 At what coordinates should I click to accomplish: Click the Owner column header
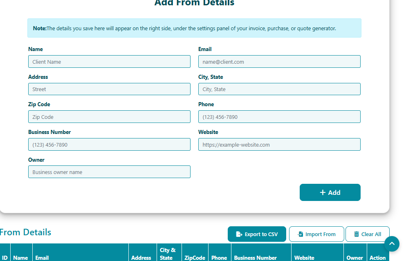[354, 258]
